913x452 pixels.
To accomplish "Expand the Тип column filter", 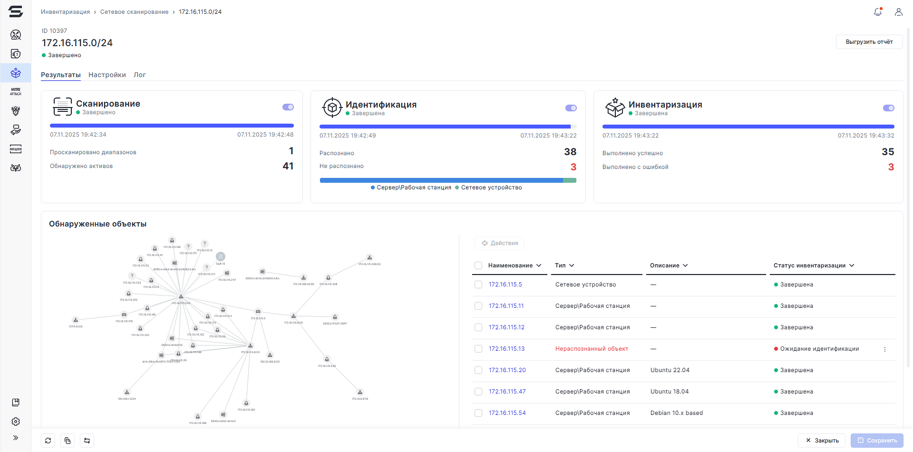I will click(x=572, y=265).
